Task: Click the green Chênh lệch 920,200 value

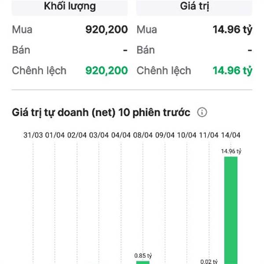Action: pos(106,70)
